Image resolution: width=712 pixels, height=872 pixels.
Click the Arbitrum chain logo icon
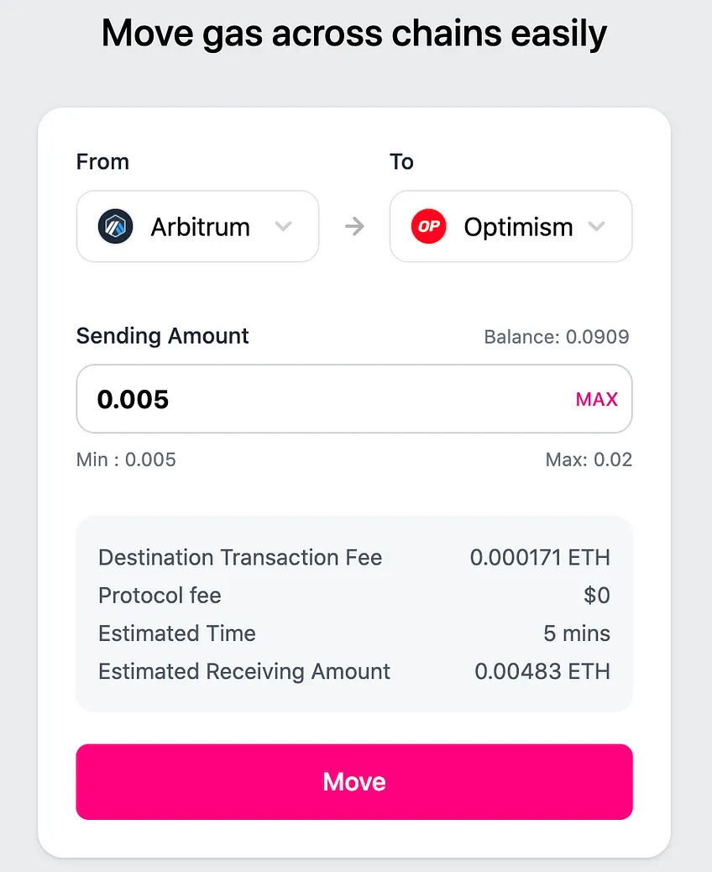tap(115, 226)
